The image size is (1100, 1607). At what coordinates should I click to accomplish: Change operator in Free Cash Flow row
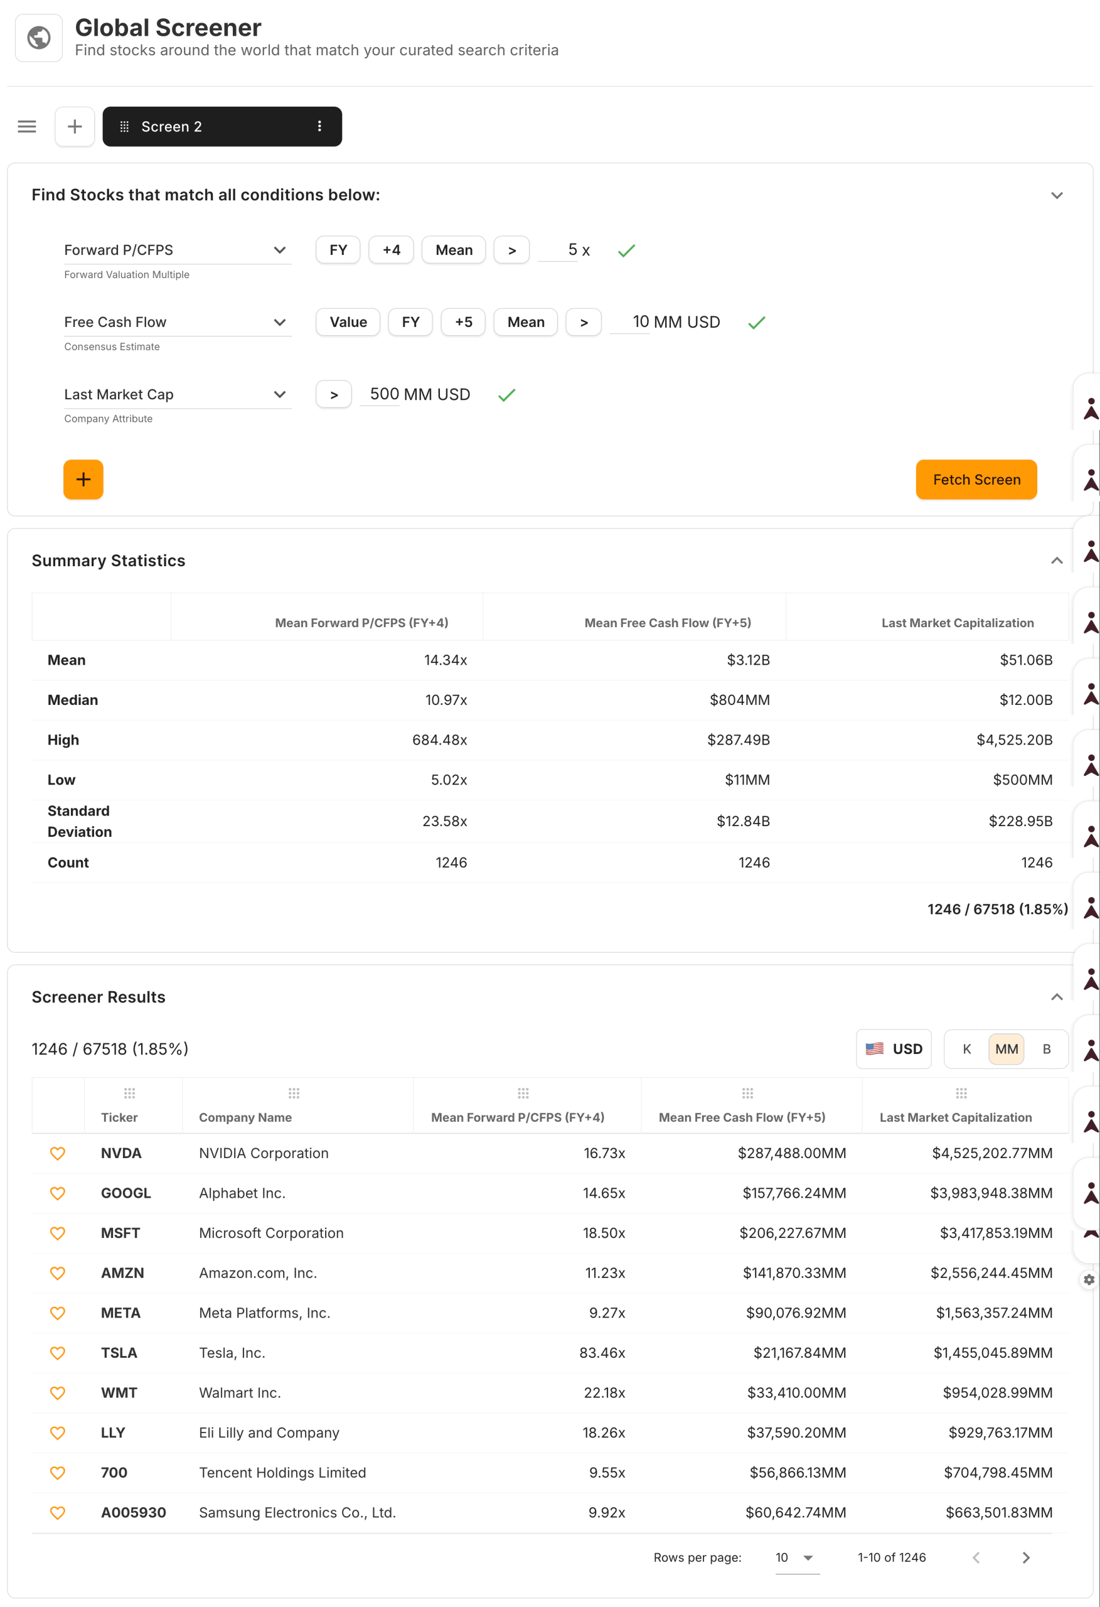(584, 322)
